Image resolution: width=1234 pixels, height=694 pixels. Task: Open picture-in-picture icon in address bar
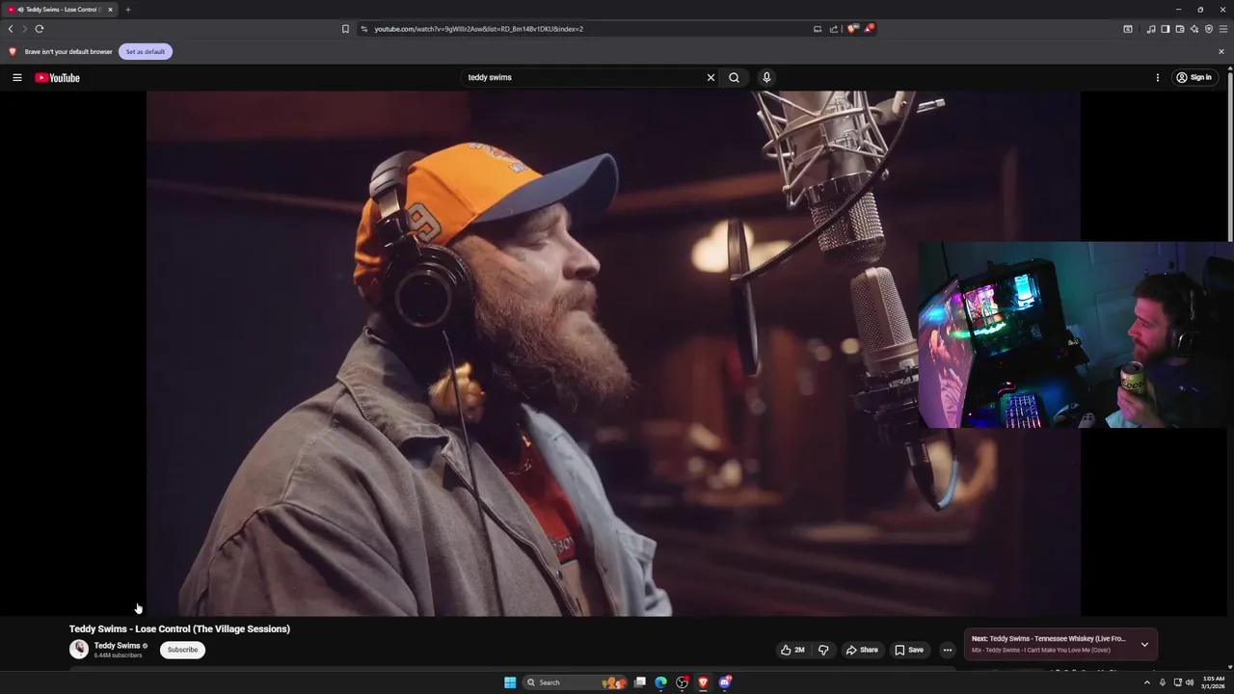tap(818, 29)
